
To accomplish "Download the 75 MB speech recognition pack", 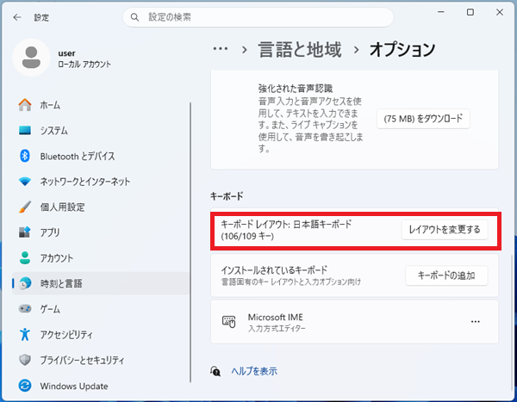I will 423,118.
